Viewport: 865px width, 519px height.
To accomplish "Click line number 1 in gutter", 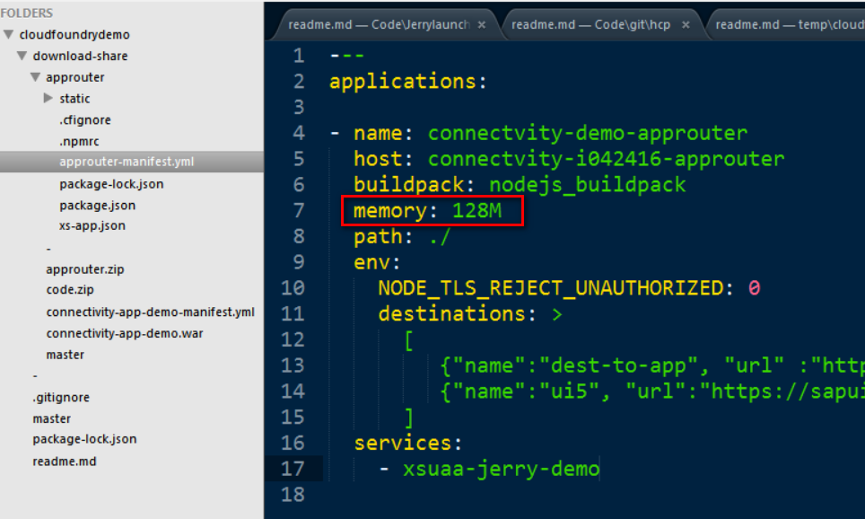I will tap(299, 56).
